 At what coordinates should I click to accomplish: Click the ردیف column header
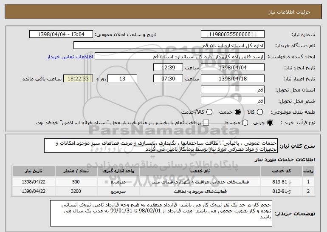[x=308, y=171]
